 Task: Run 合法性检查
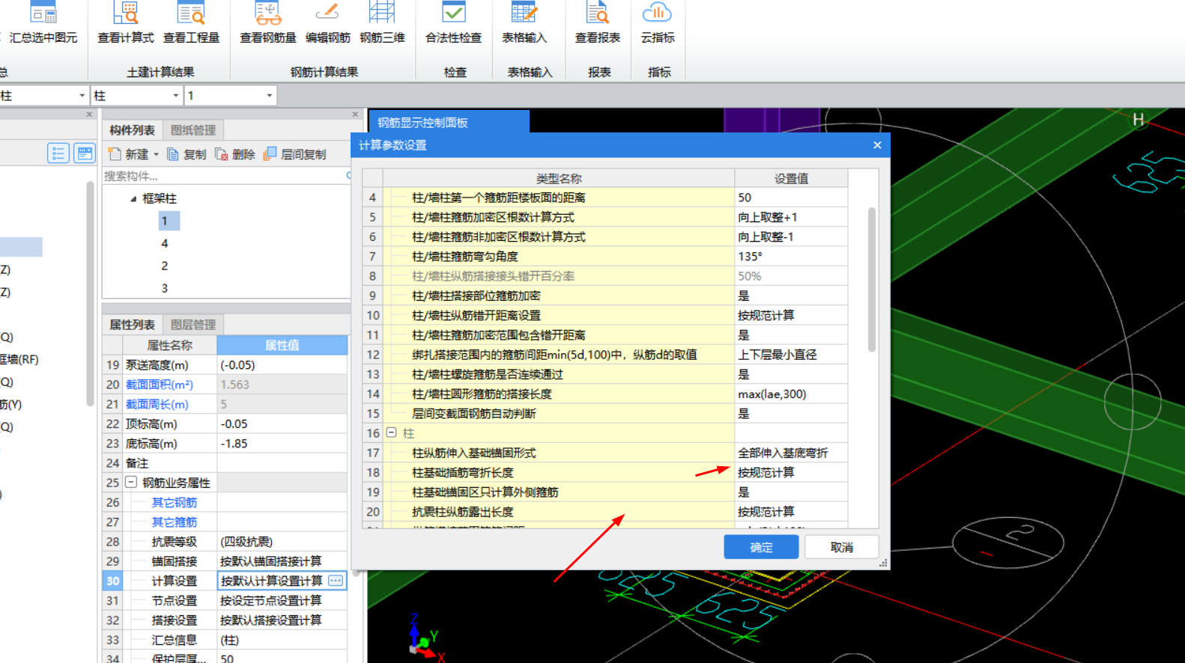coord(453,23)
